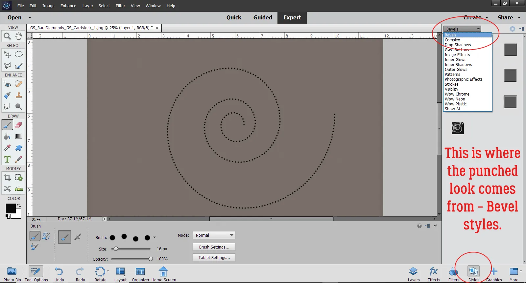Activate the Clone Stamp tool
Image resolution: width=526 pixels, height=283 pixels.
19,95
